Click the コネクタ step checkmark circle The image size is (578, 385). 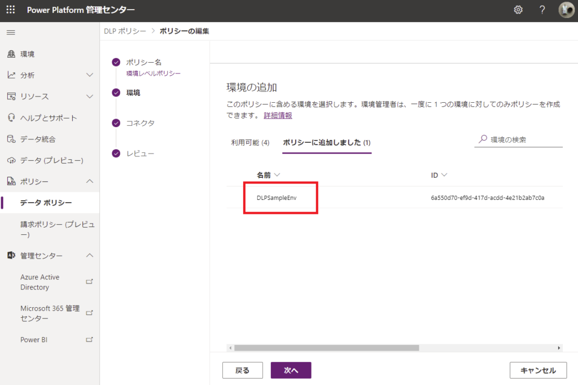click(116, 123)
